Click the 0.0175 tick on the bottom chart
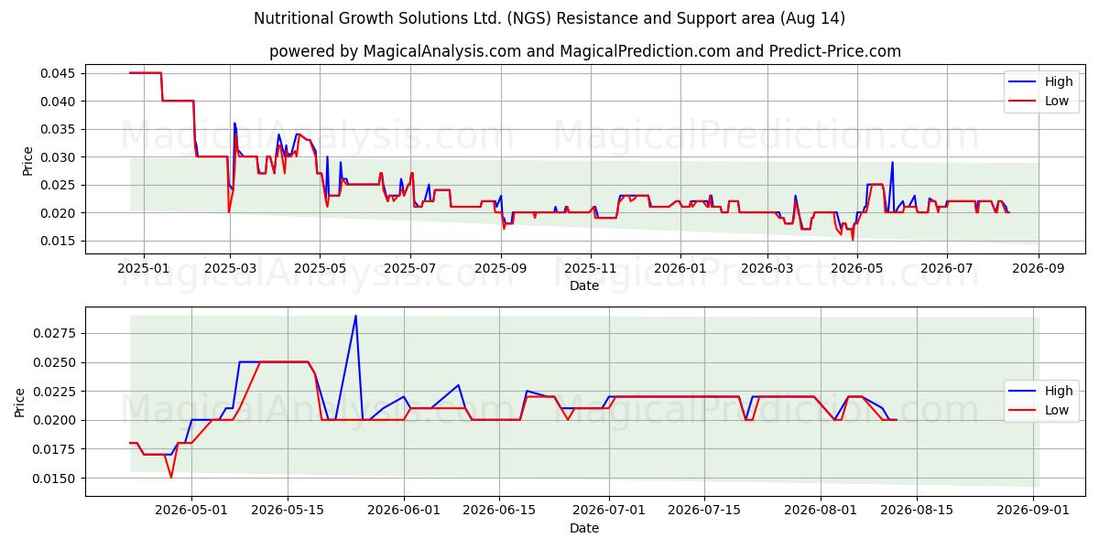 [56, 449]
